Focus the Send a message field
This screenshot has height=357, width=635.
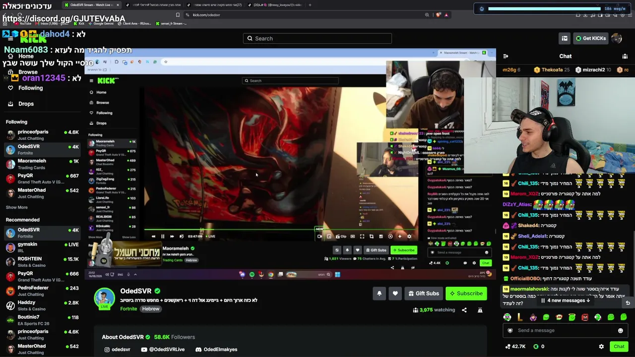[x=565, y=330]
